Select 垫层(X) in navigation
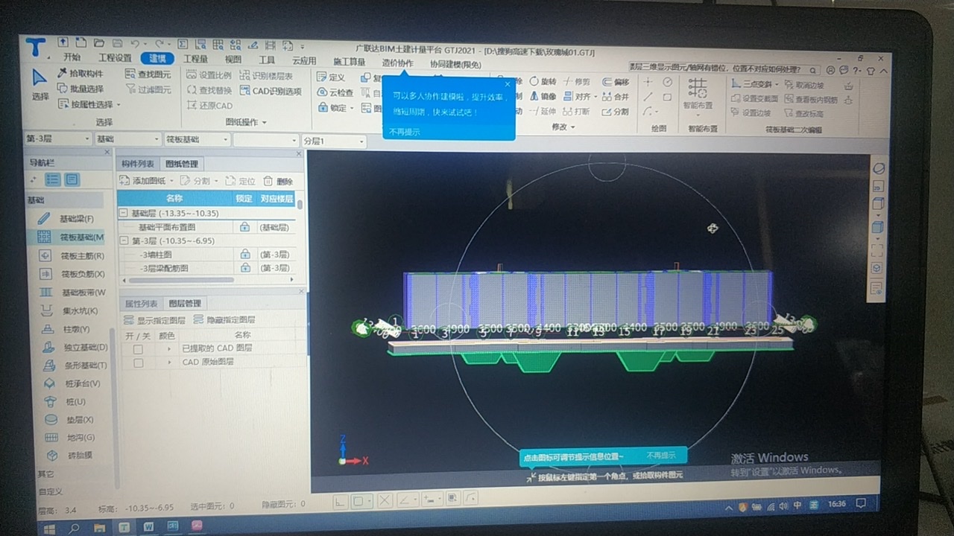The height and width of the screenshot is (536, 954). point(70,420)
